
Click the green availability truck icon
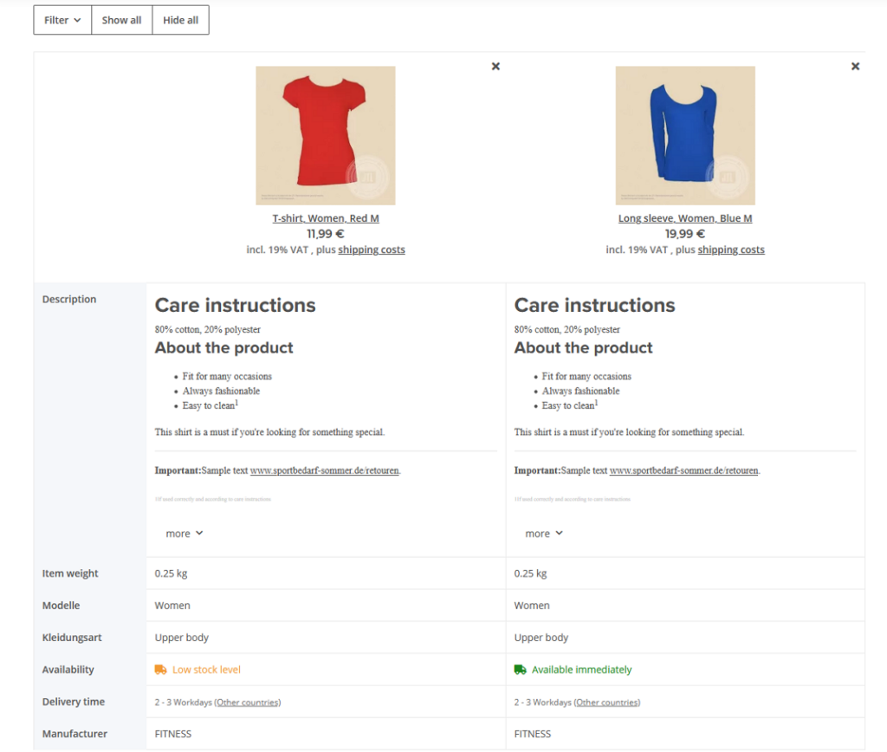519,669
